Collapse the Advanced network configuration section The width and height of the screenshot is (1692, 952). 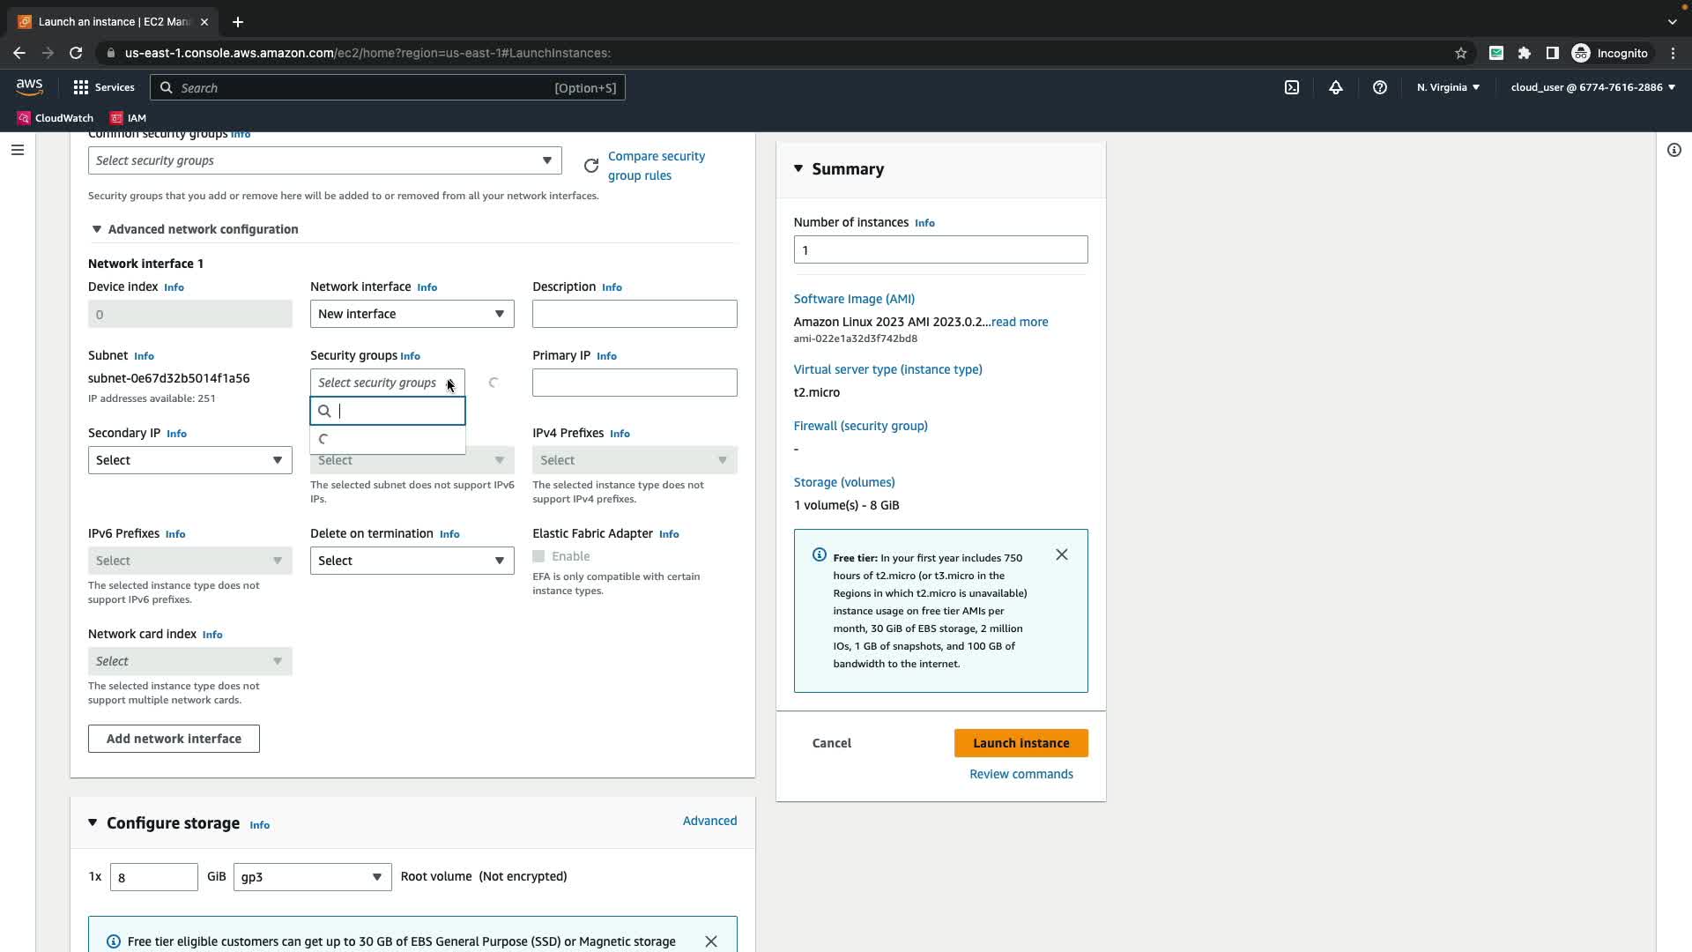(x=97, y=229)
